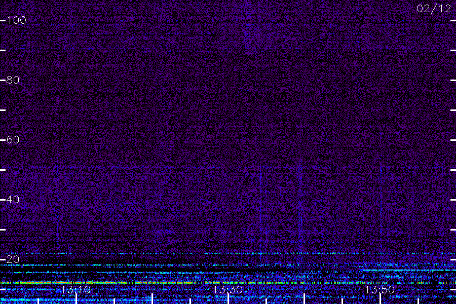Click the 02/12 date label
456x304 pixels.
point(434,9)
